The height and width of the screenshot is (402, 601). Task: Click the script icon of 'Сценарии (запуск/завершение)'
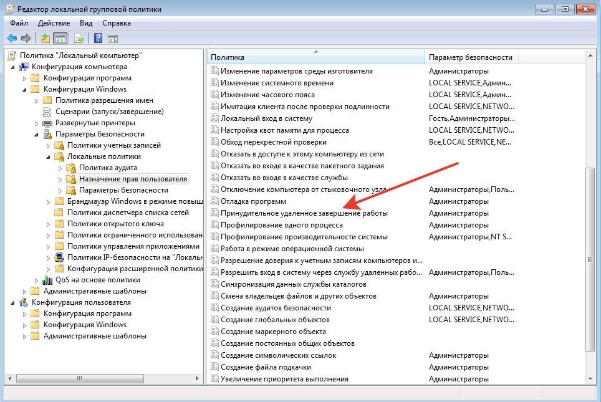(47, 112)
